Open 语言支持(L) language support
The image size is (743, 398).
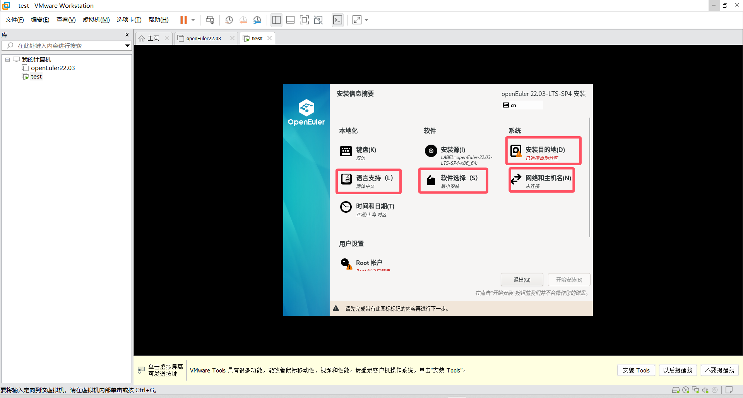pyautogui.click(x=367, y=181)
